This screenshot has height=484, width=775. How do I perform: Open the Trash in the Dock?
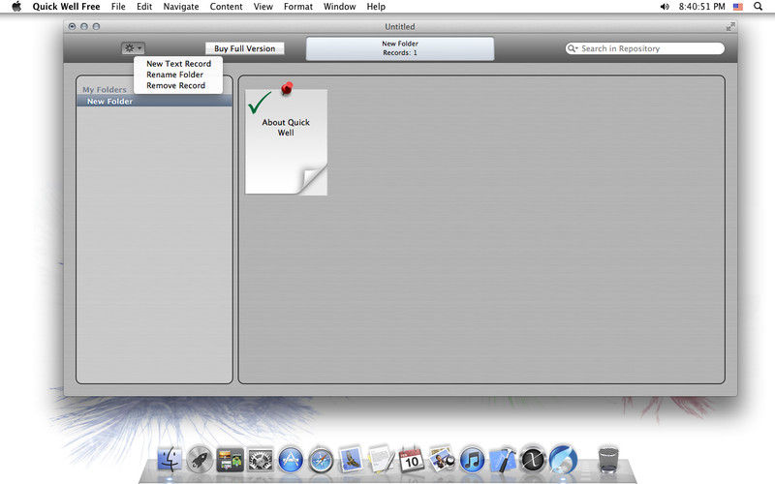[608, 459]
